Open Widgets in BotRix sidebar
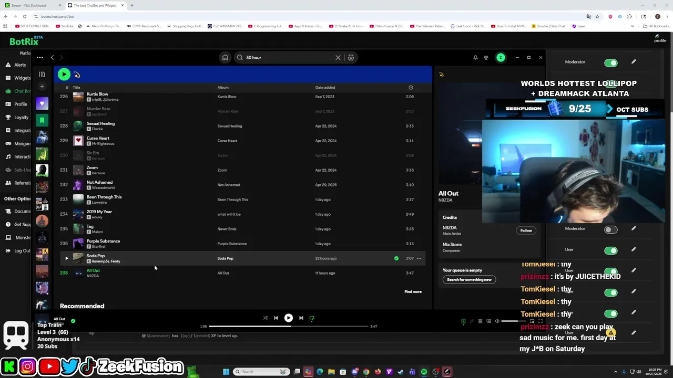 [x=18, y=78]
